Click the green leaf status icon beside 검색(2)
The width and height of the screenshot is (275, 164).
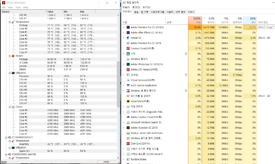tap(186, 75)
